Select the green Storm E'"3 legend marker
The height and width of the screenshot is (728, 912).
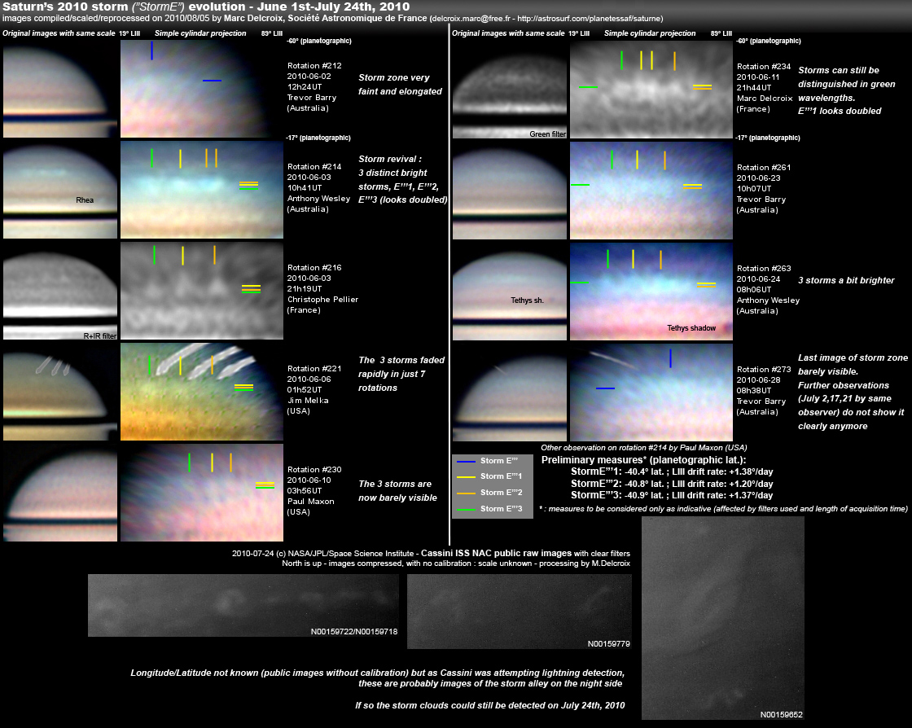(x=466, y=508)
